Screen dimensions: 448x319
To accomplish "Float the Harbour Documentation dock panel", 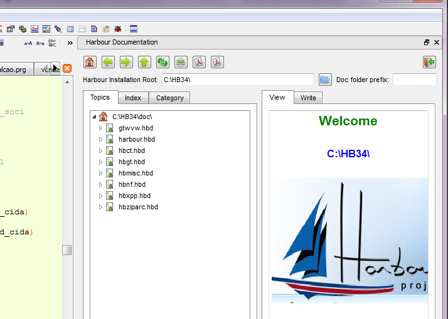I will [x=427, y=43].
